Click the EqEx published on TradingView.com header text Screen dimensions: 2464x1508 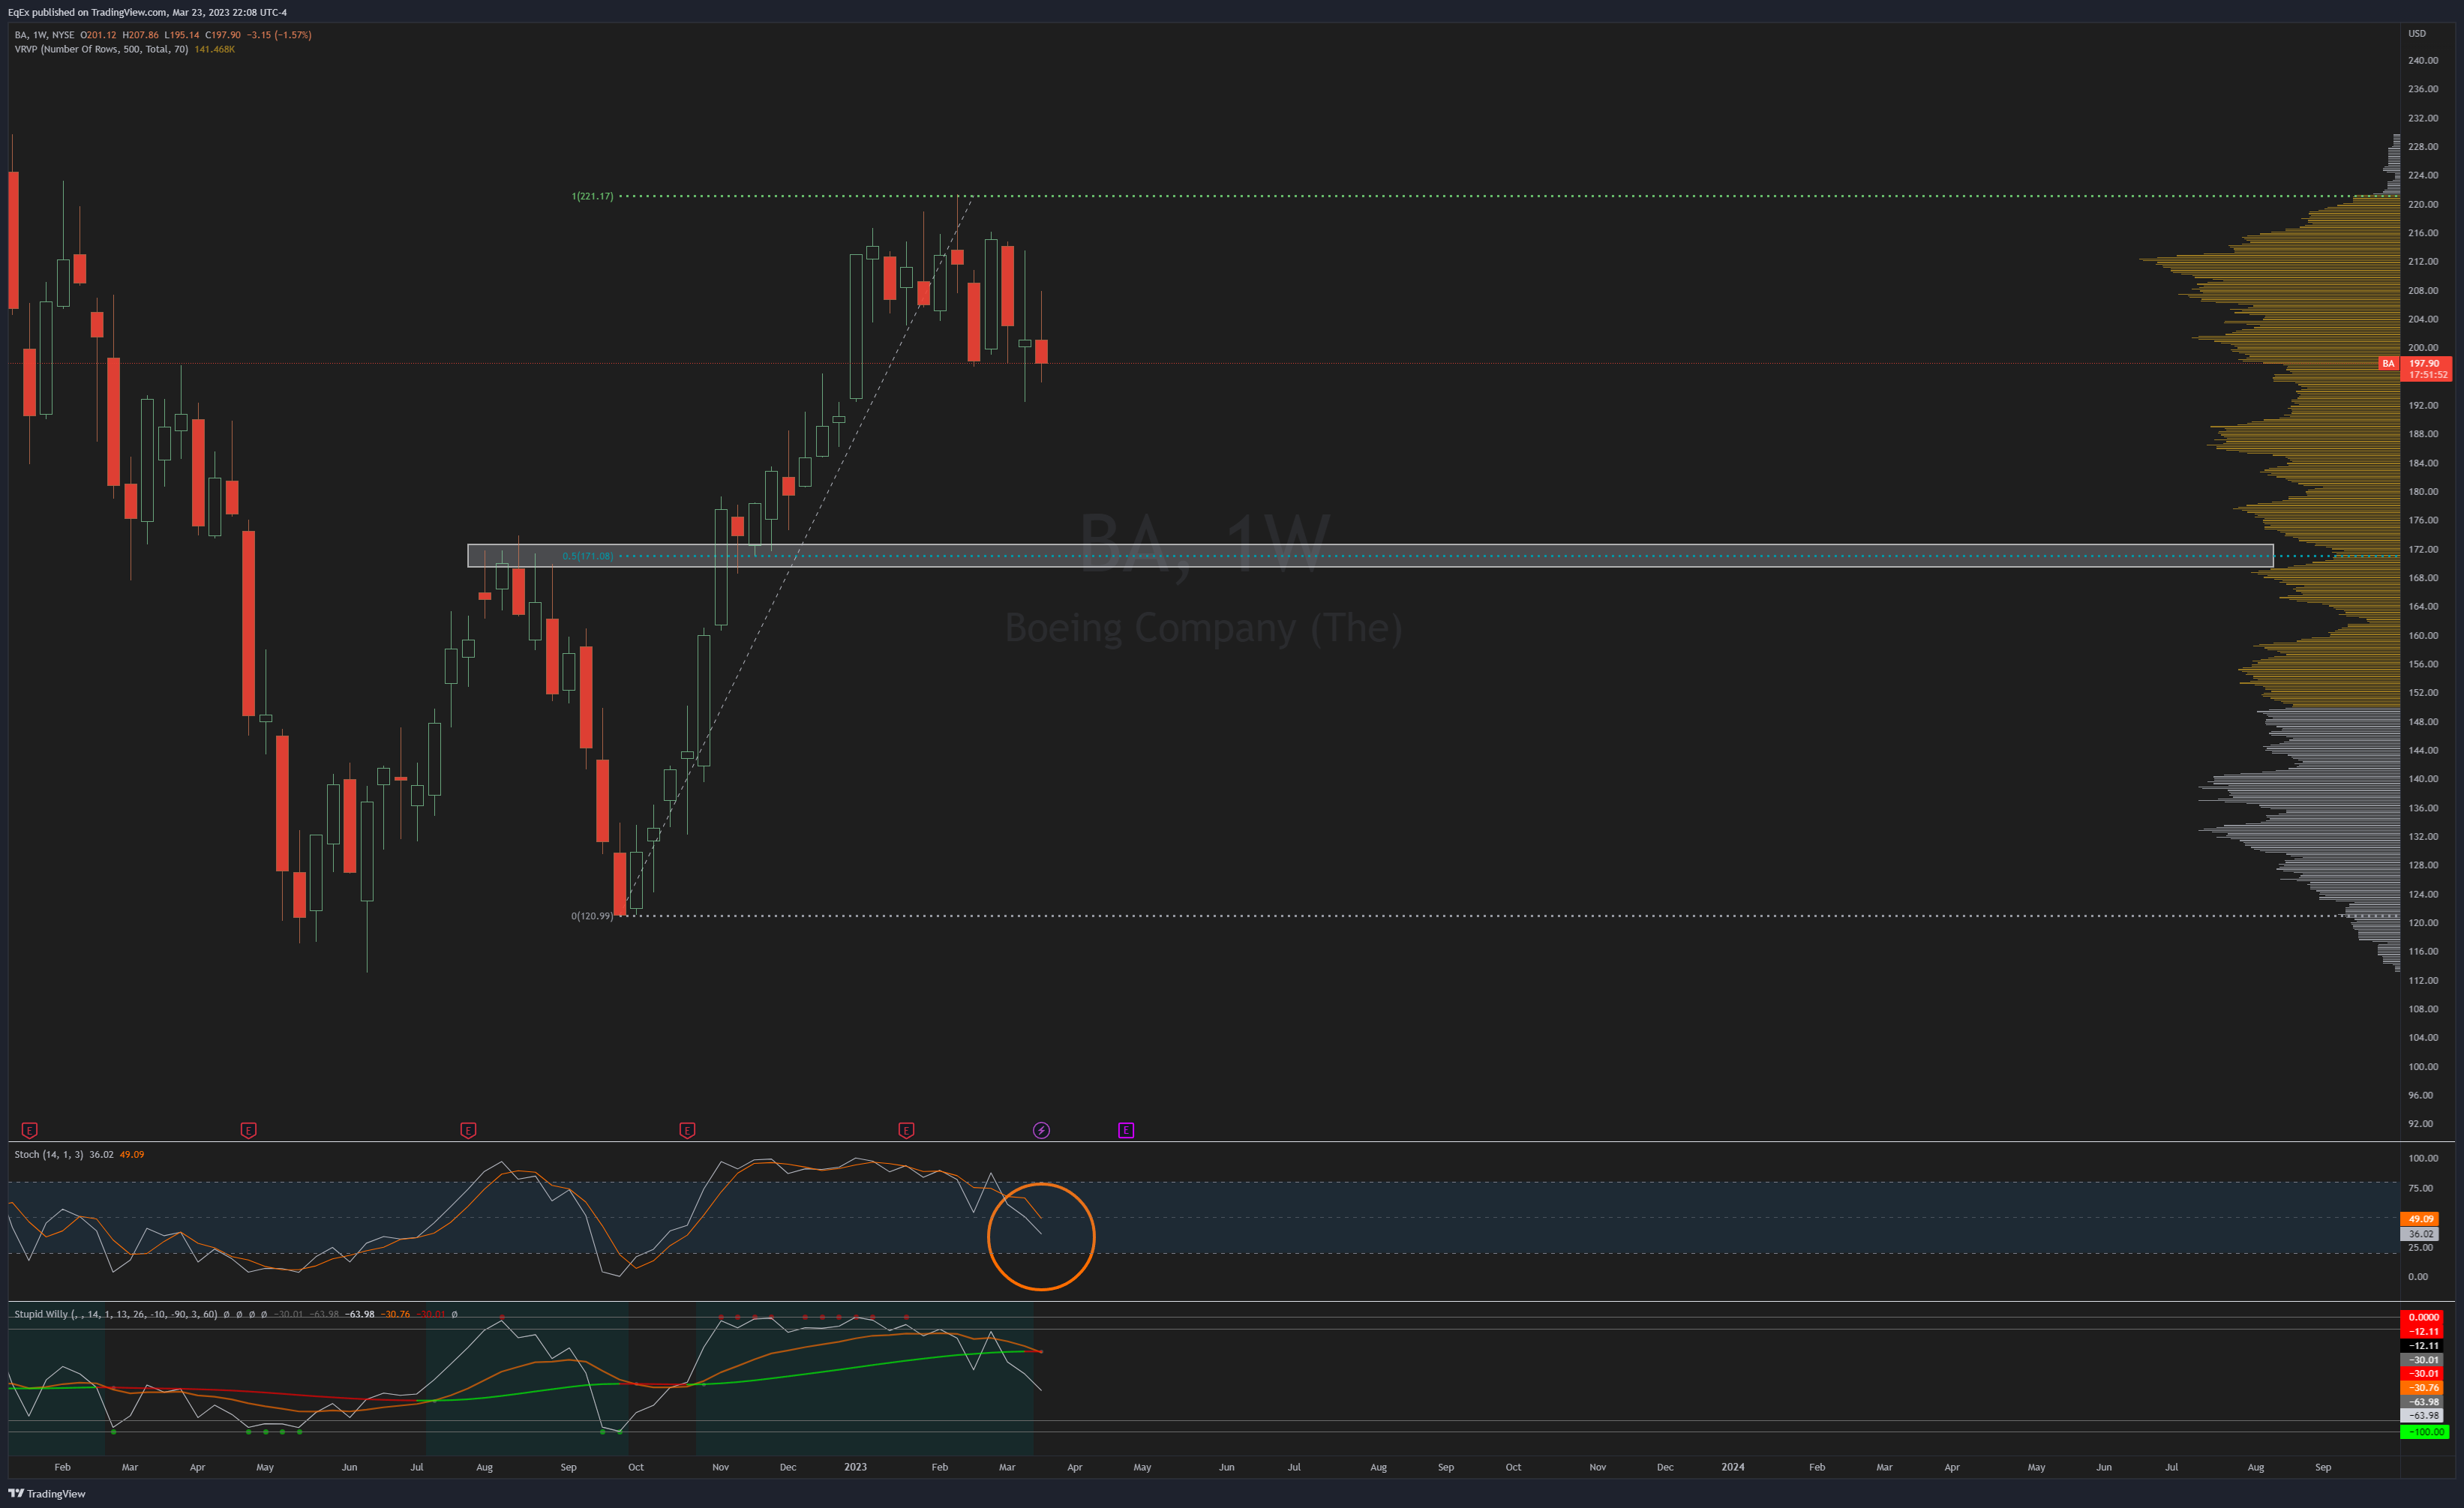click(147, 12)
